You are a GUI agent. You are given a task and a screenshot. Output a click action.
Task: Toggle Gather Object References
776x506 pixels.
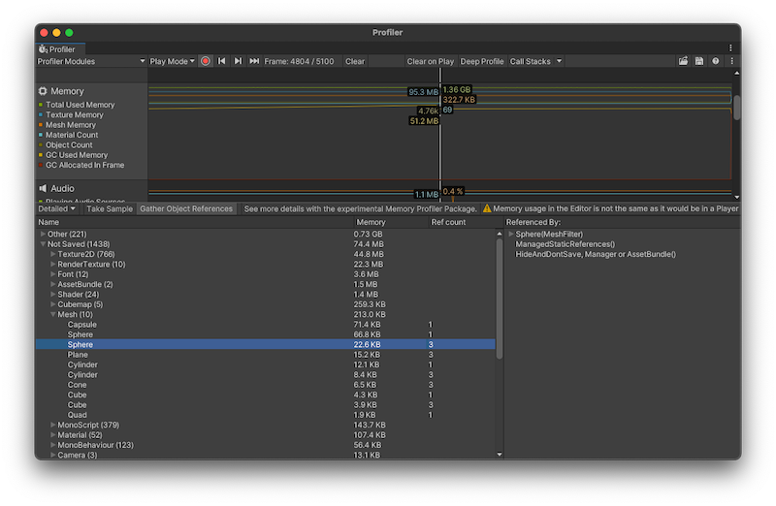pyautogui.click(x=186, y=208)
